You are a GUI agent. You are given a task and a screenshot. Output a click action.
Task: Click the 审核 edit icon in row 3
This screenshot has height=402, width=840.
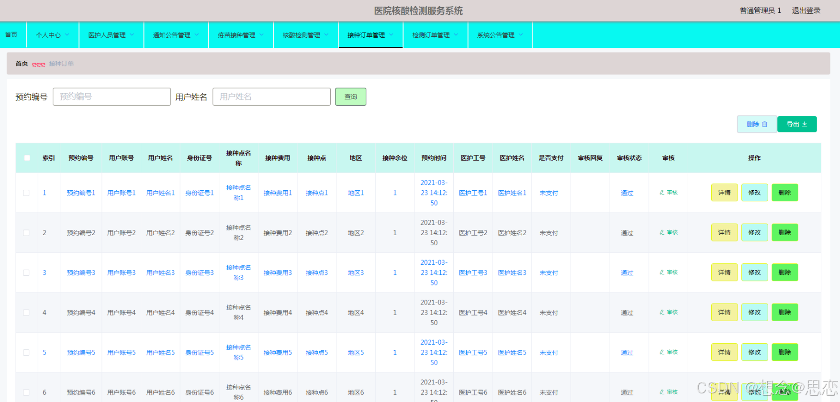click(x=662, y=272)
